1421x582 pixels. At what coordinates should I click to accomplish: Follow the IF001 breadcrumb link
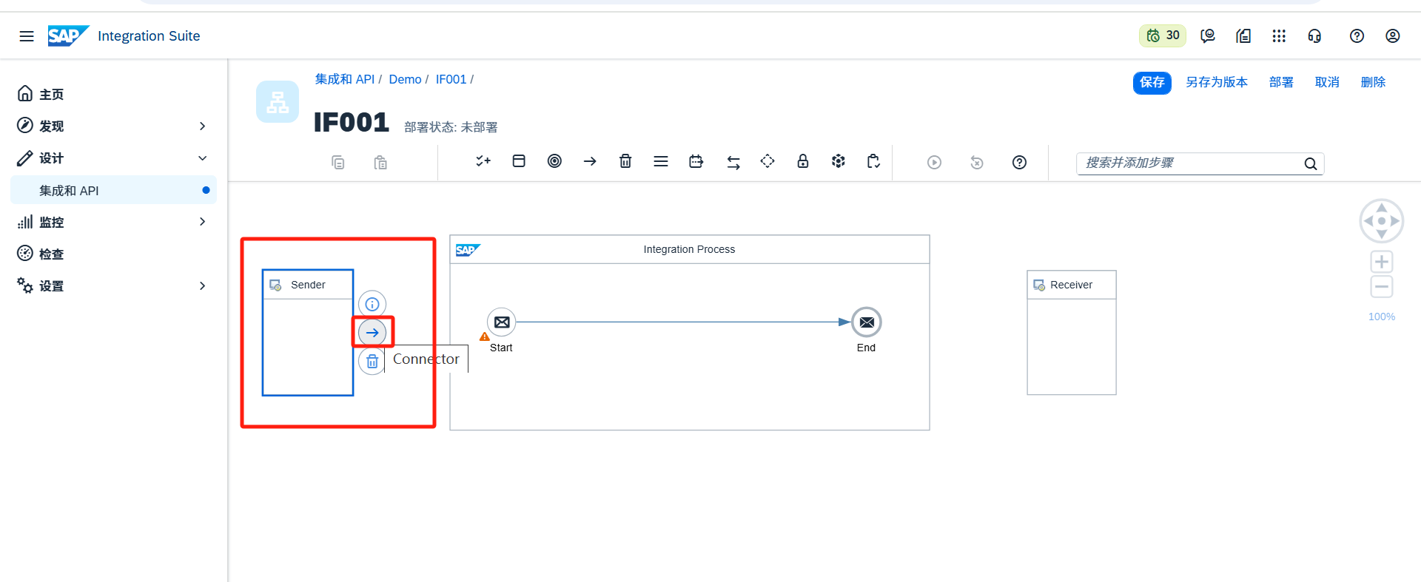pos(451,79)
